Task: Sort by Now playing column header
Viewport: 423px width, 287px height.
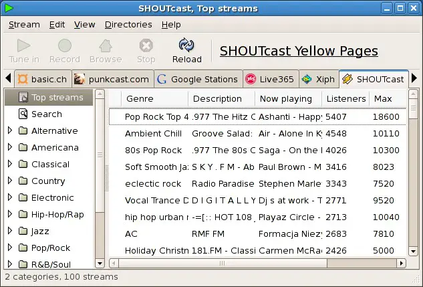Action: click(x=288, y=99)
